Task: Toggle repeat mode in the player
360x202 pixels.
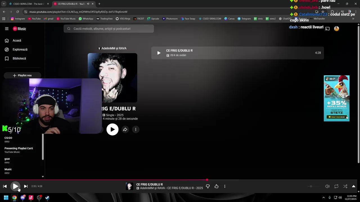Action: click(336, 186)
